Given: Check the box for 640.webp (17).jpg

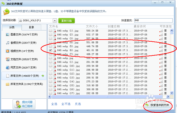Looking at the screenshot, I should pyautogui.click(x=50, y=93).
